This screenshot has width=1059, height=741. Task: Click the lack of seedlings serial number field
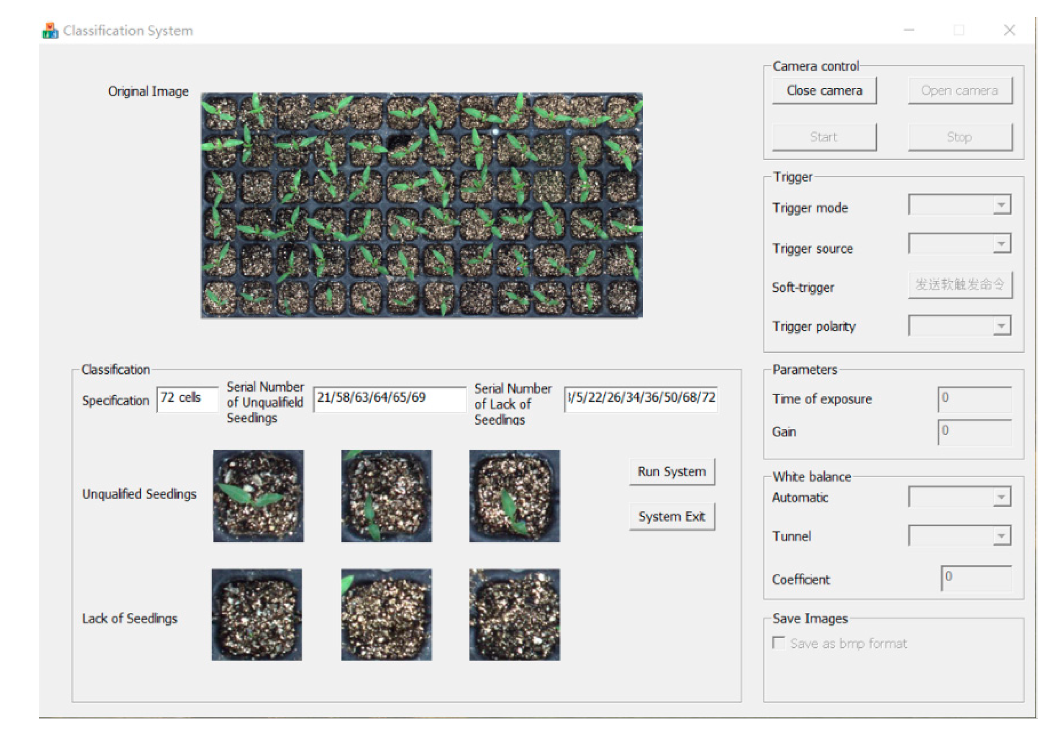[641, 399]
